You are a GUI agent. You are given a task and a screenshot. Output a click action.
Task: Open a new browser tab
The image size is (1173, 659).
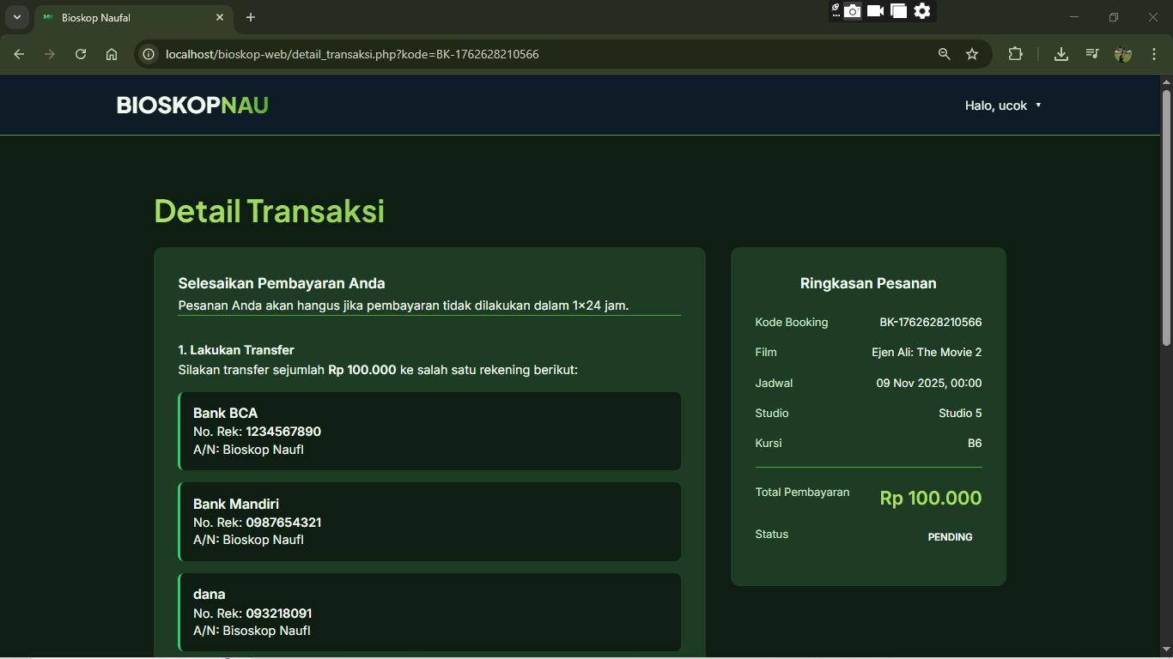251,17
